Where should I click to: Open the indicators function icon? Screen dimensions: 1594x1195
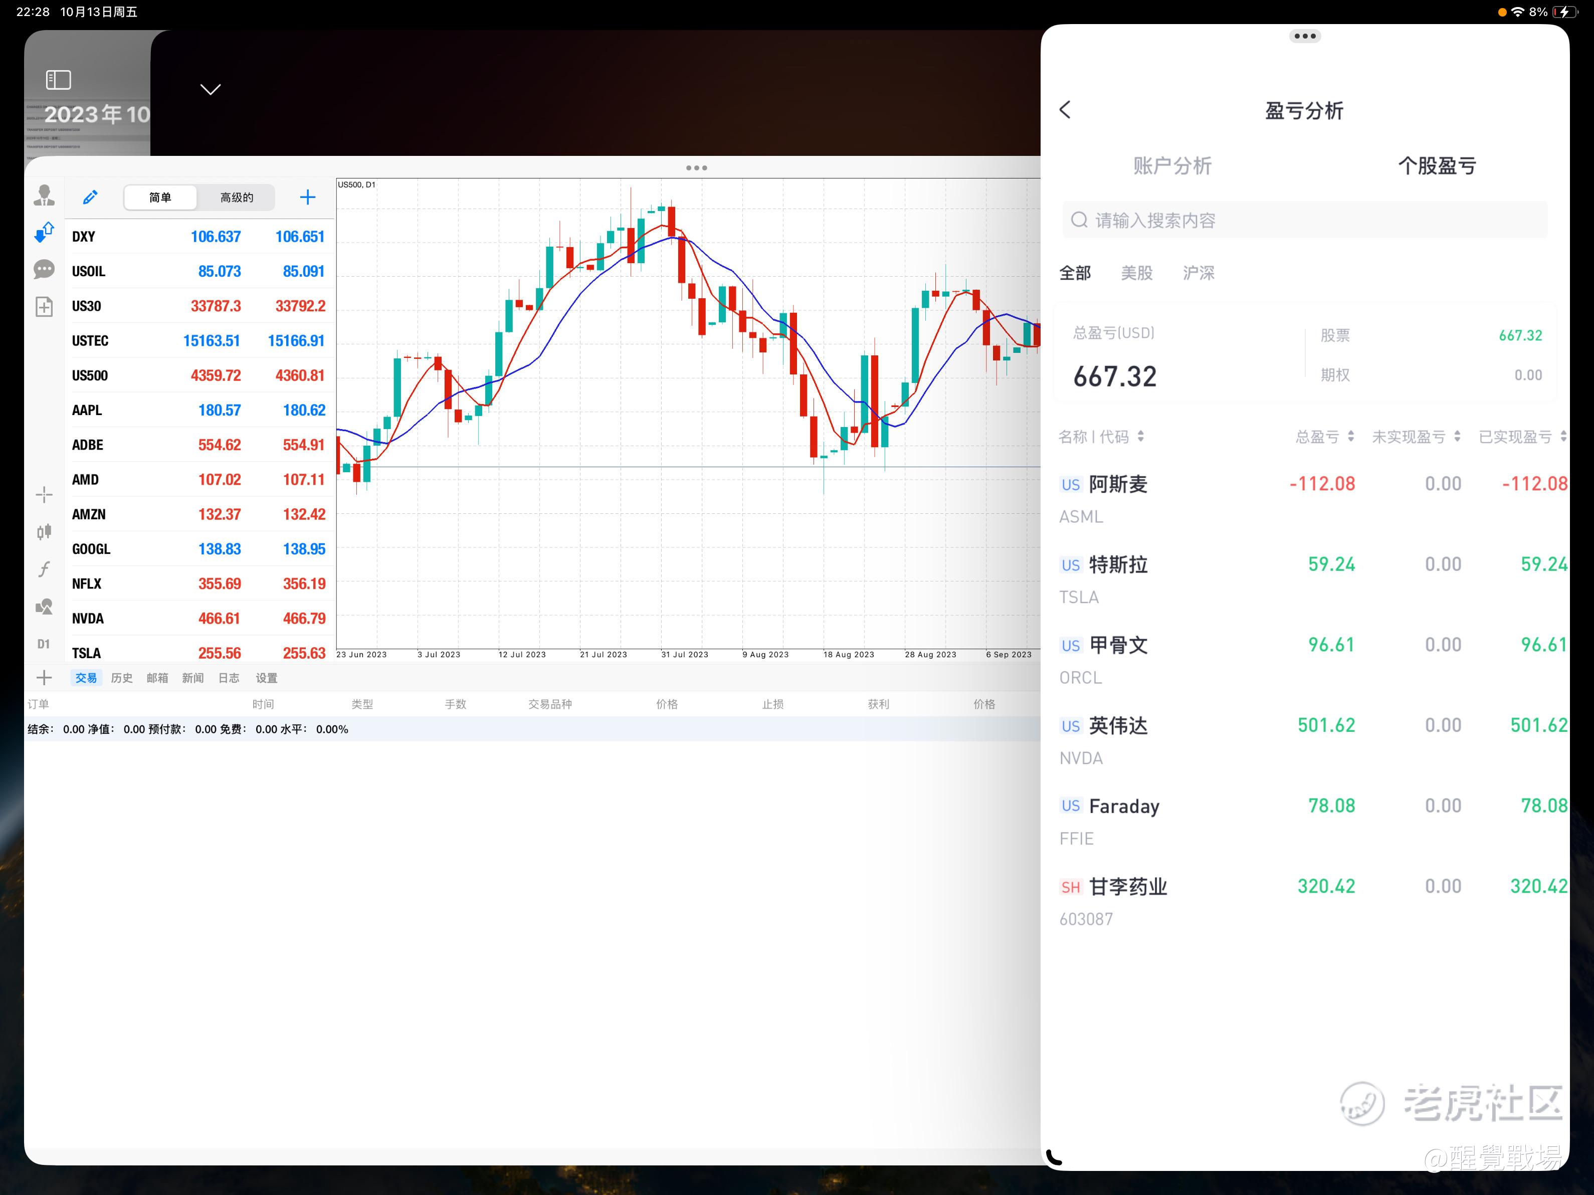(44, 569)
